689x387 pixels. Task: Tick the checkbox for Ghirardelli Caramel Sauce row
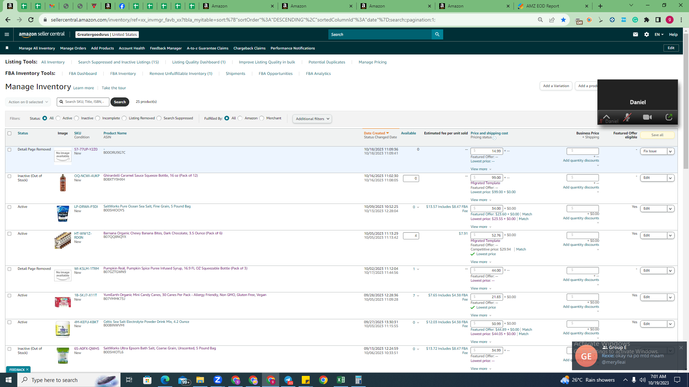(x=10, y=176)
